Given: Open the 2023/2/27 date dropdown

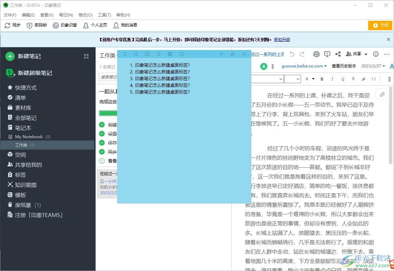Looking at the screenshot, I should click(x=373, y=66).
